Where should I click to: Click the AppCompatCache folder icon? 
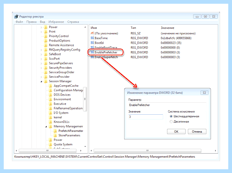click(x=51, y=86)
